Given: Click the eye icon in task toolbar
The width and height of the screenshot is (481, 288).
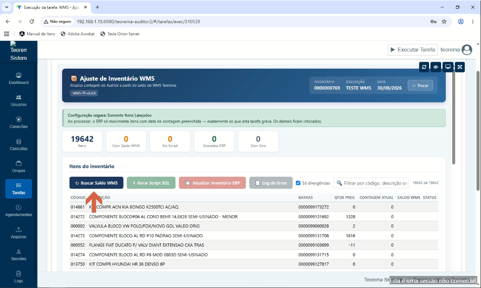Looking at the screenshot, I should coord(436,67).
